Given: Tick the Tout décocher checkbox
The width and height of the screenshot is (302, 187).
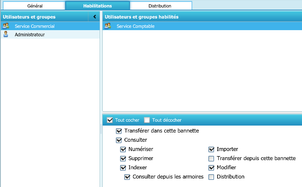Looking at the screenshot, I should coord(147,120).
